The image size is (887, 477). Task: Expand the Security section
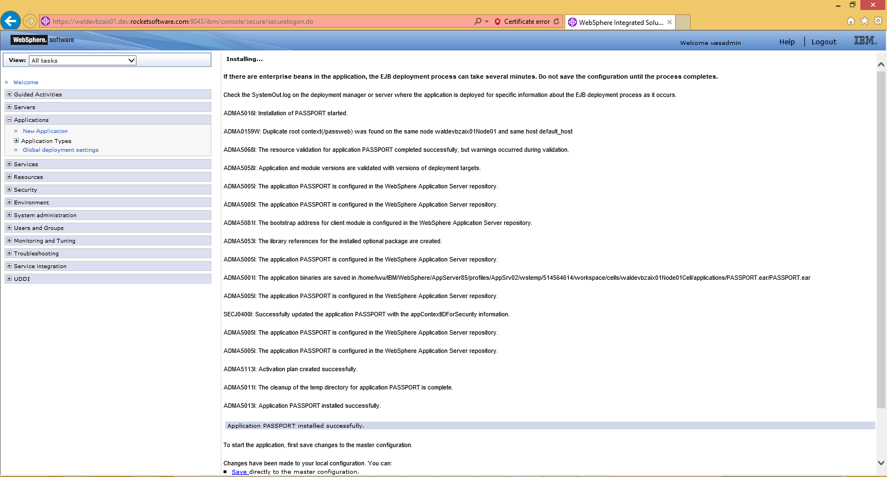[x=9, y=189]
